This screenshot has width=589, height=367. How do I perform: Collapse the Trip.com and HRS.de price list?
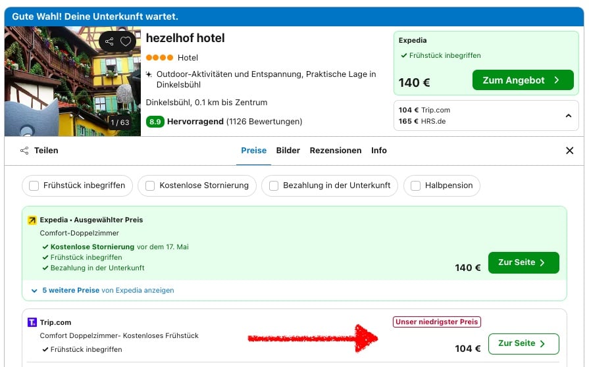pyautogui.click(x=569, y=116)
